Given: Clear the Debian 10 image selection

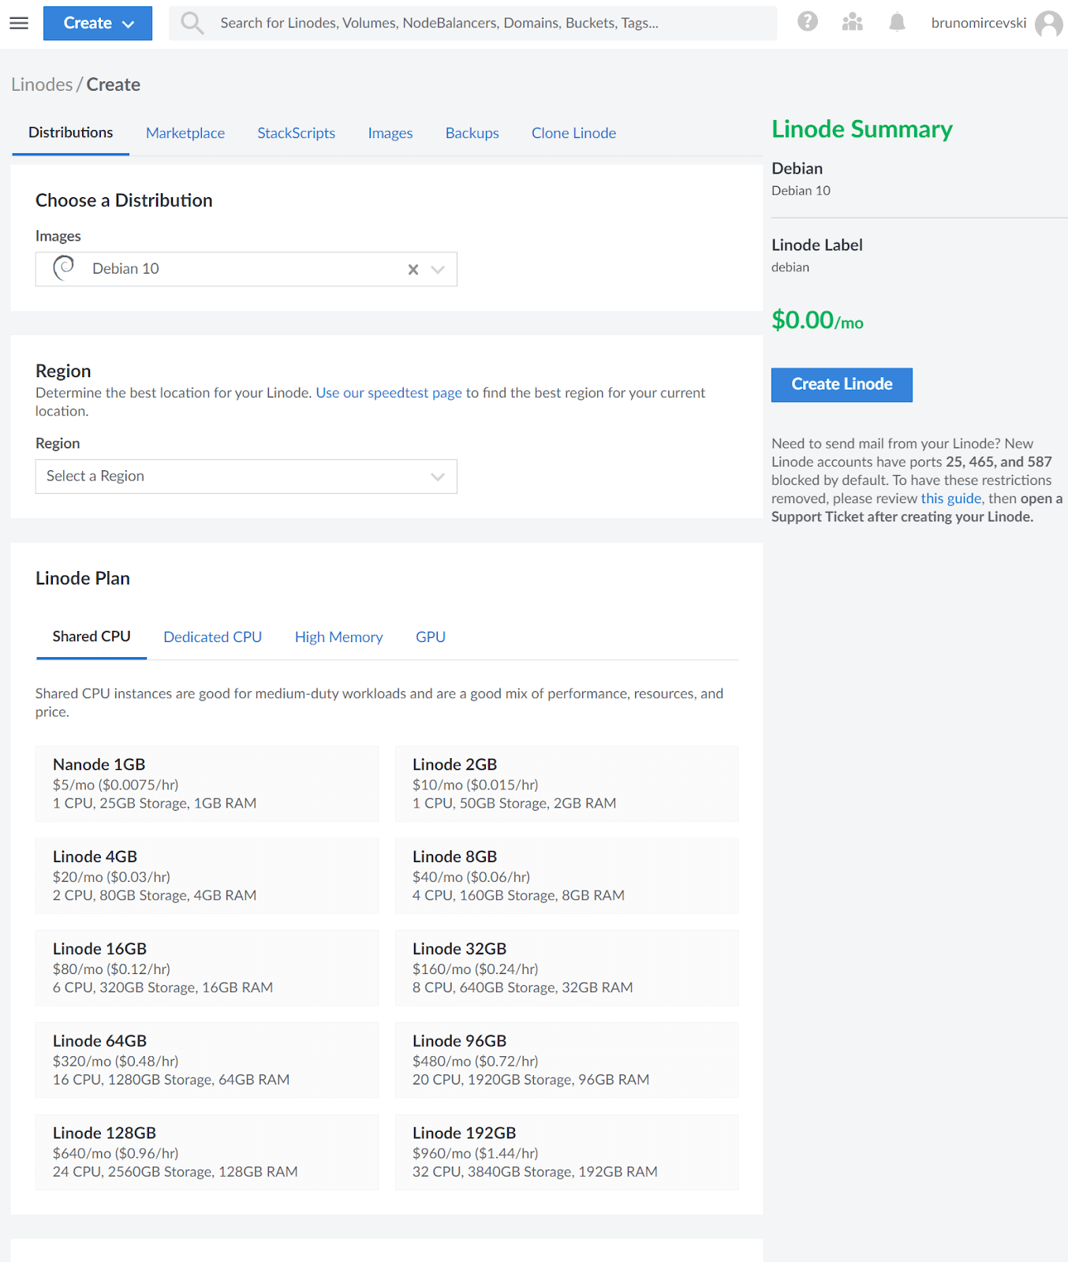Looking at the screenshot, I should [x=413, y=270].
